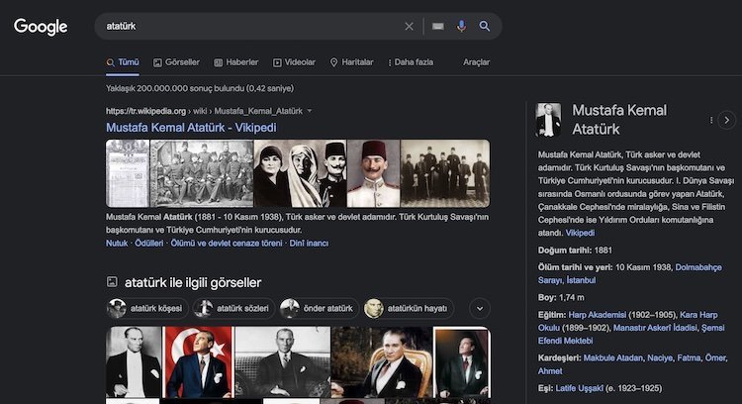Screen dimensions: 742x404
Task: Open the Fatma sibling link
Action: point(689,358)
